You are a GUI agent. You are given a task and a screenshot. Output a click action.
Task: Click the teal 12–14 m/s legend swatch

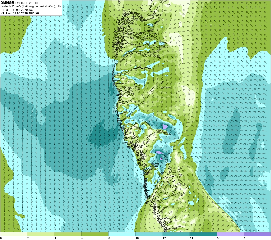tap(176, 234)
